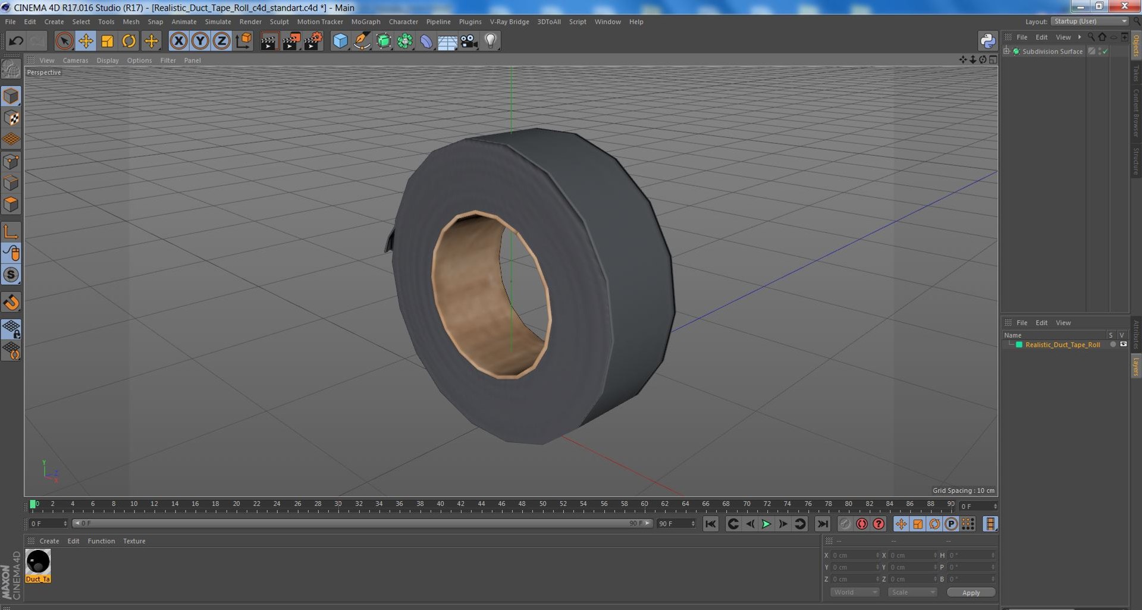Open the Simulate menu
This screenshot has height=610, width=1142.
click(218, 21)
